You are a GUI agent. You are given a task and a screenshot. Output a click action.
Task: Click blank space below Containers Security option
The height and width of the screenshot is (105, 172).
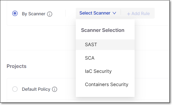105,93
